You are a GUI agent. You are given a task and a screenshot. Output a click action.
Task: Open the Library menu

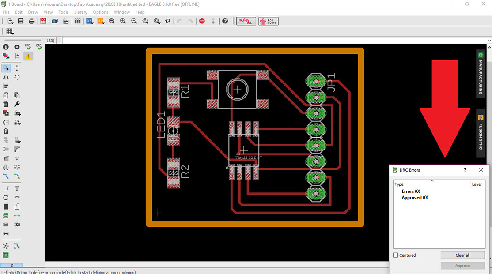pyautogui.click(x=81, y=12)
